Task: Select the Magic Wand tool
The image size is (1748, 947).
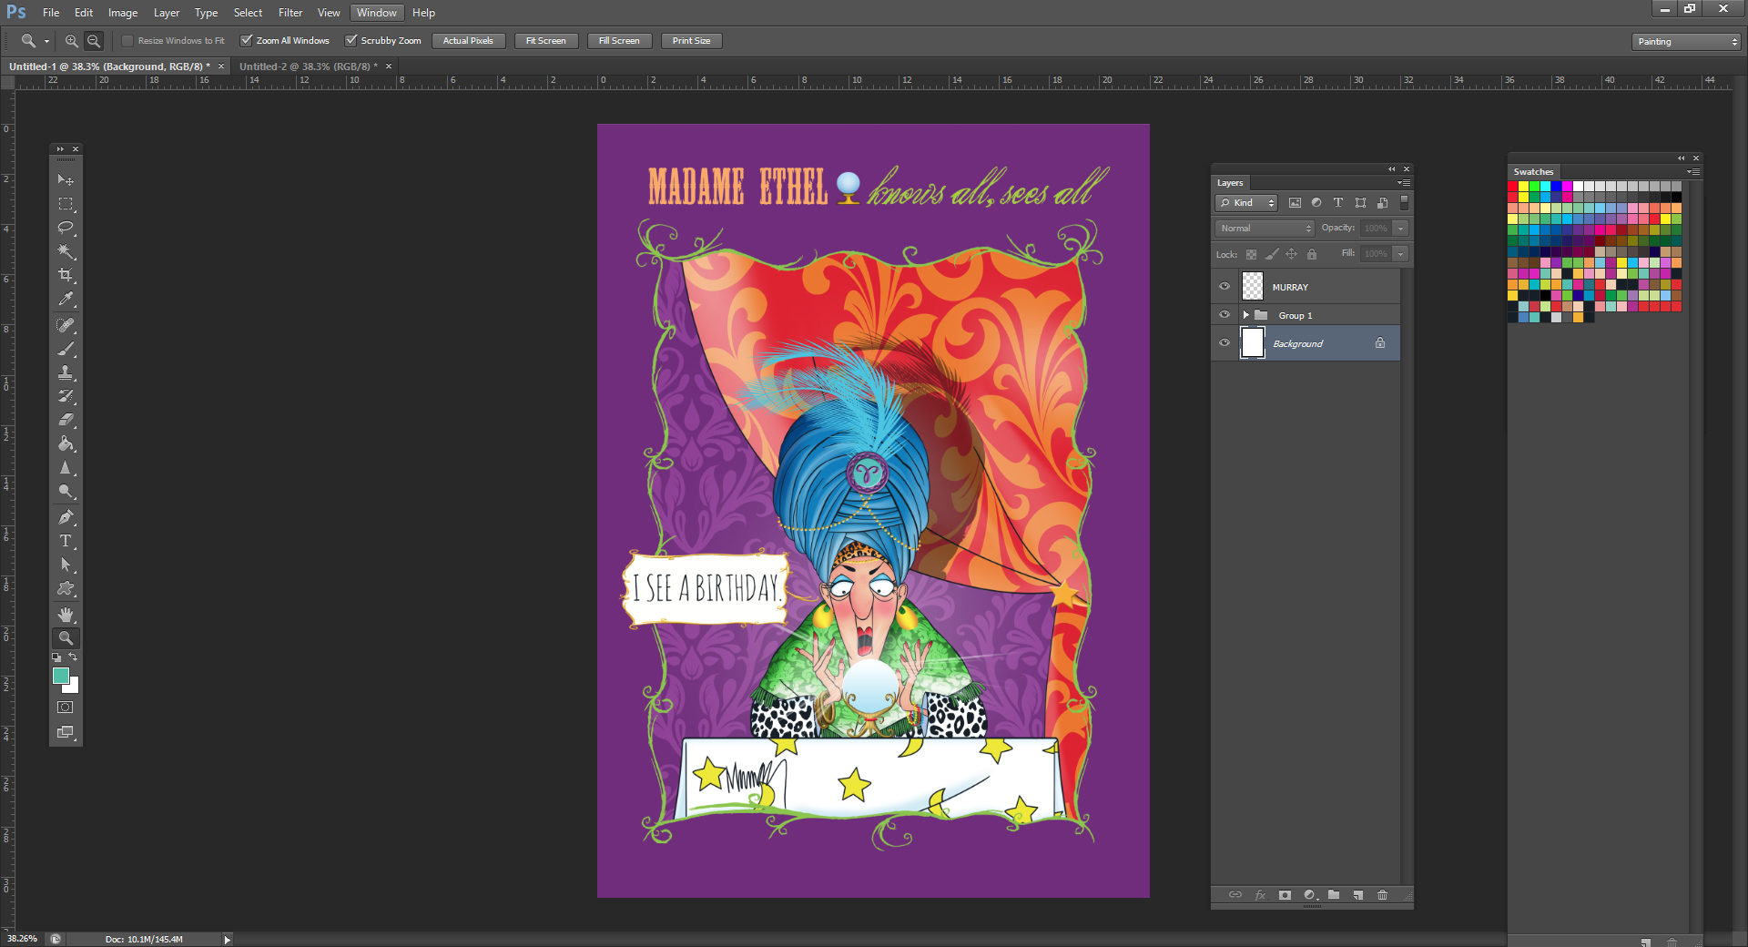Action: [66, 251]
